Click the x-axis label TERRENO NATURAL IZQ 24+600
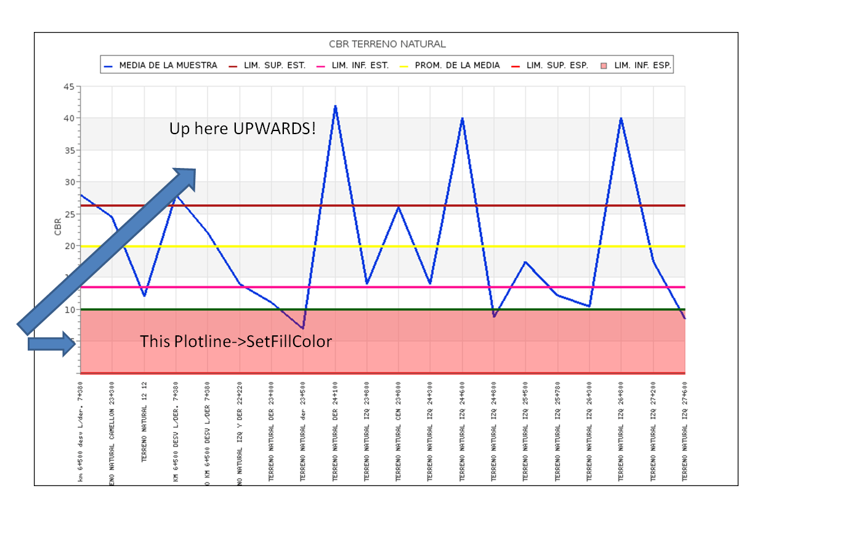858x547 pixels. click(462, 431)
